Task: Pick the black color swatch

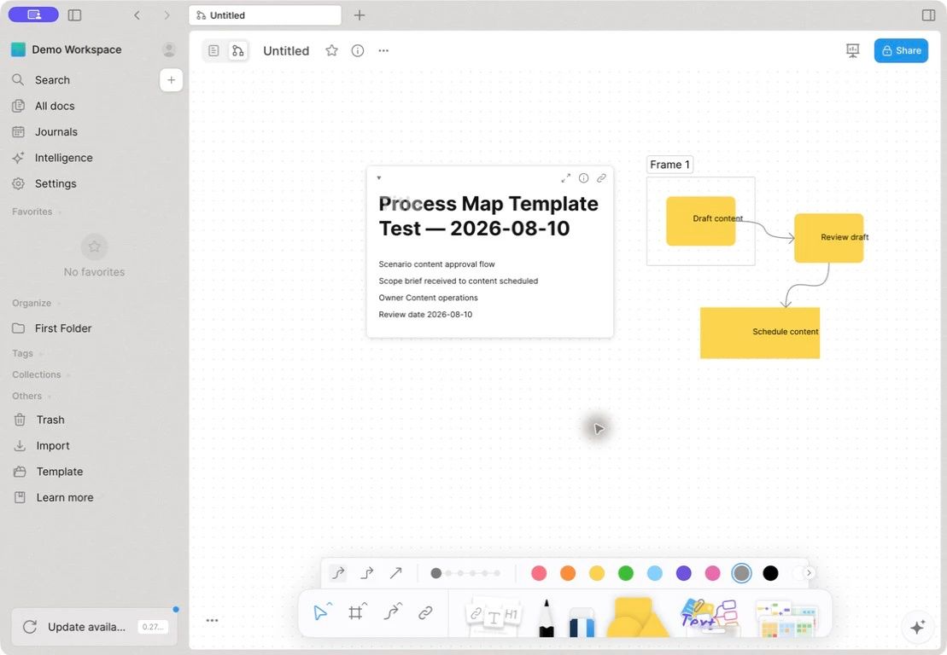Action: click(770, 573)
